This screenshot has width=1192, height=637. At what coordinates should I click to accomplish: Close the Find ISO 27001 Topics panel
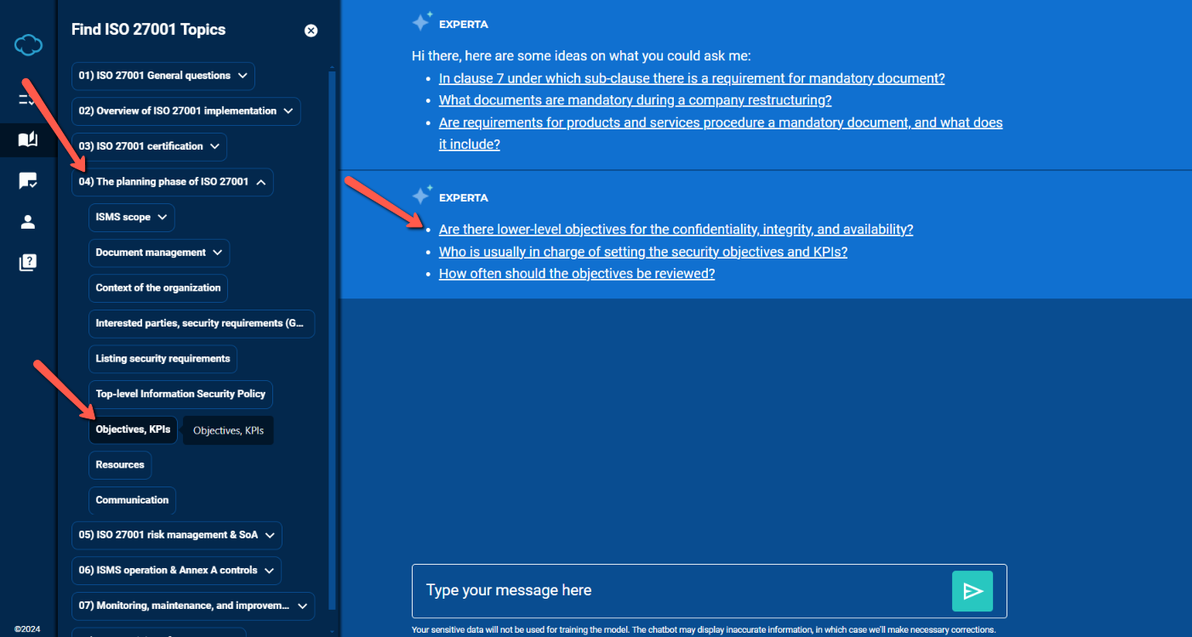(311, 30)
